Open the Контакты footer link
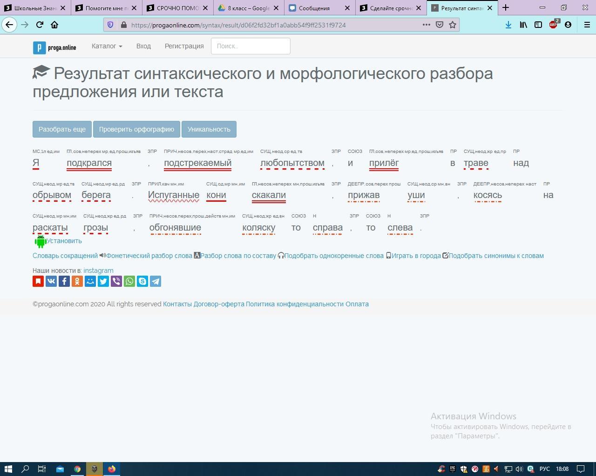Screen dimensions: 596x476 (177, 304)
